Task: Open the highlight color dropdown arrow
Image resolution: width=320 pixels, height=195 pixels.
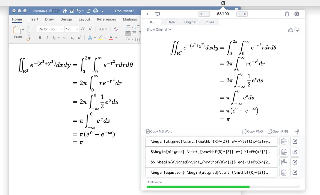Action: point(105,38)
